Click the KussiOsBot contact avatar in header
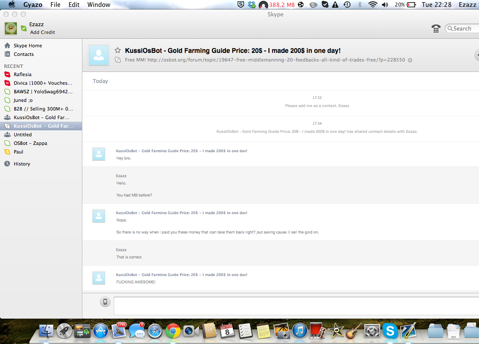The image size is (479, 344). 99,55
